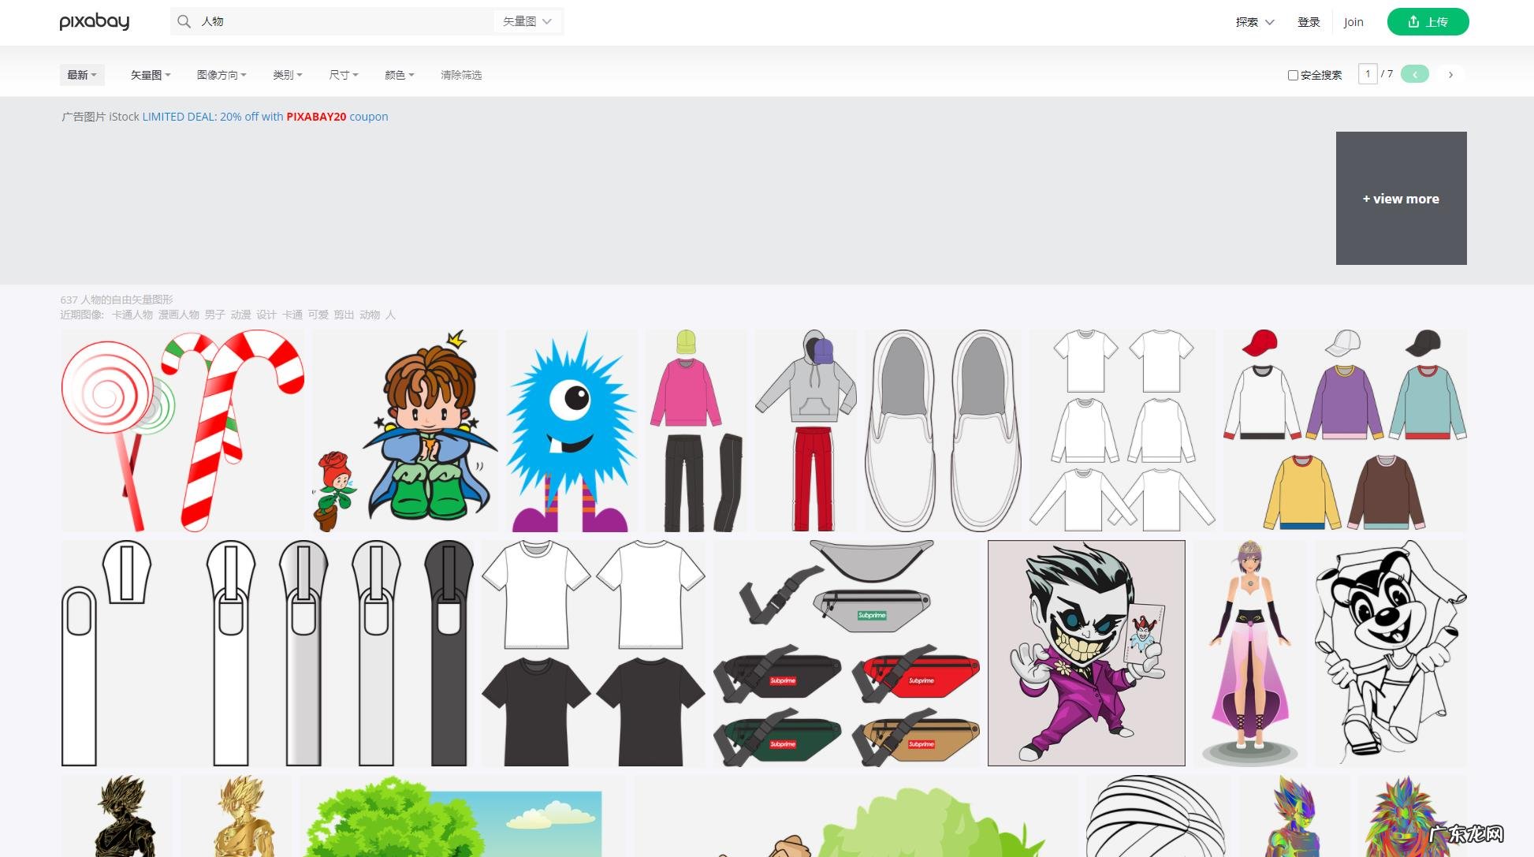Open the purple Joker cartoon thumbnail
Screen dimensions: 1534x857
(1086, 653)
